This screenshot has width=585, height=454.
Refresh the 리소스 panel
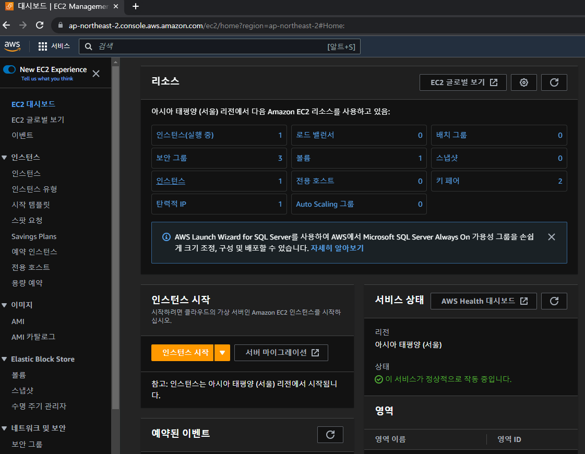554,82
